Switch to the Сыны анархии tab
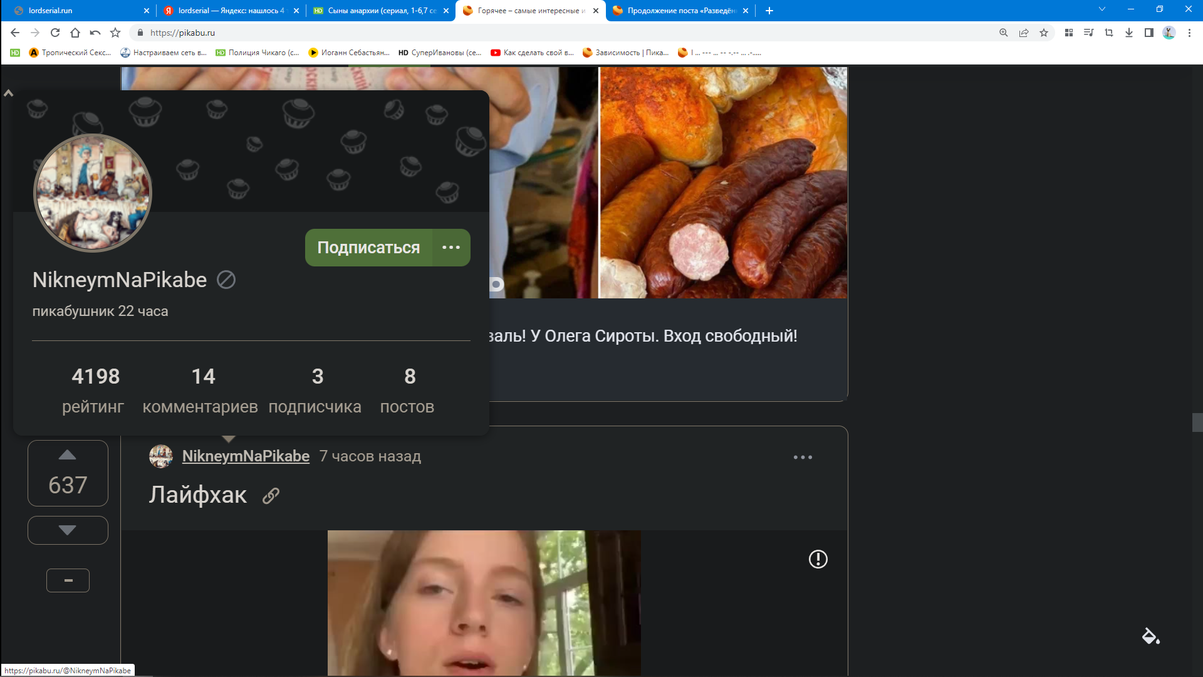Viewport: 1203px width, 677px height. pos(381,11)
